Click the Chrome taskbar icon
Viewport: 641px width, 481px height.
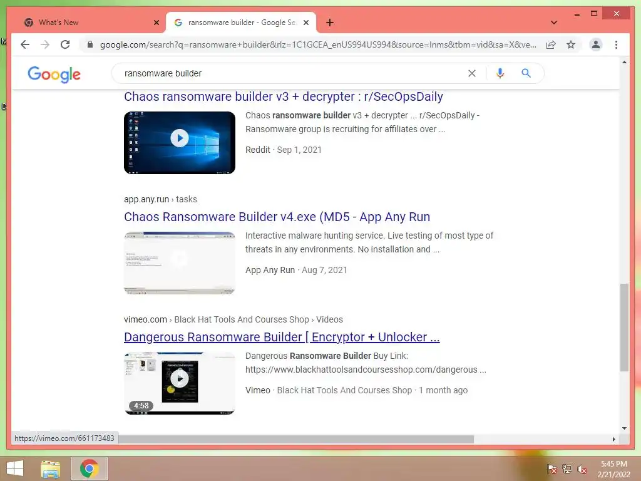pyautogui.click(x=90, y=468)
